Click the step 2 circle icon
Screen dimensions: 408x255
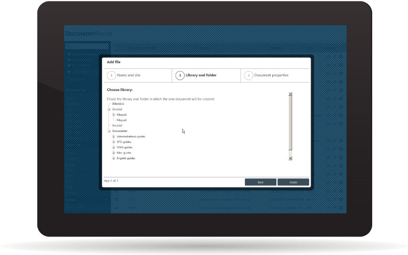(180, 76)
